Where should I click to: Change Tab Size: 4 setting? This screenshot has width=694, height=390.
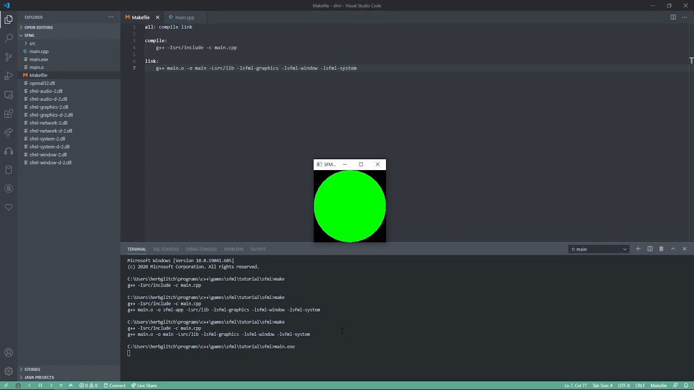[602, 386]
